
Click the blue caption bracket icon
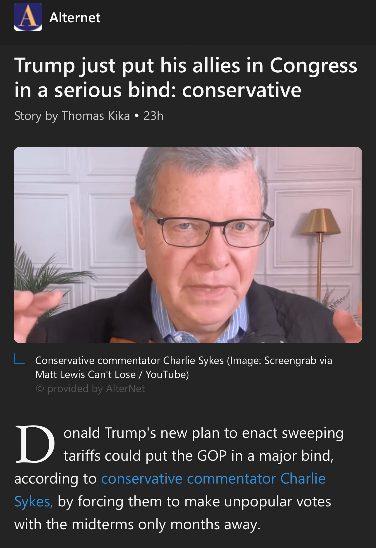[x=19, y=359]
